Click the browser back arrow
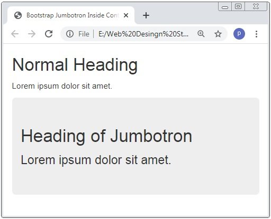 (15, 34)
